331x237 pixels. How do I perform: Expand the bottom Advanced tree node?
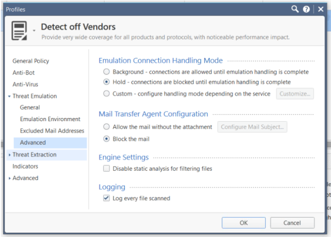[9, 178]
